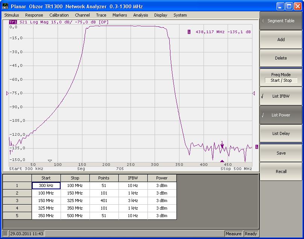Viewport: 304px width, 239px height.
Task: Click the Delete segment button
Action: pyautogui.click(x=281, y=58)
